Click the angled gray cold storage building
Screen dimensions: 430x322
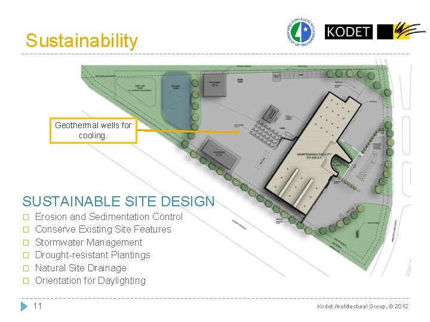click(219, 154)
